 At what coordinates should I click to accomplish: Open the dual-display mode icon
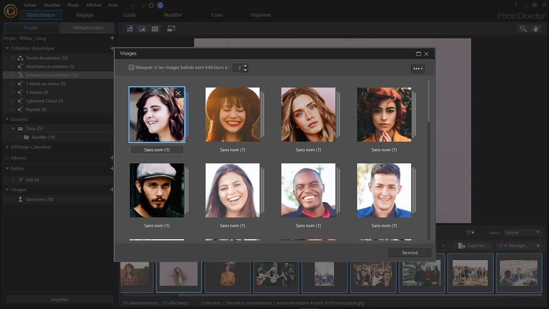pos(171,28)
